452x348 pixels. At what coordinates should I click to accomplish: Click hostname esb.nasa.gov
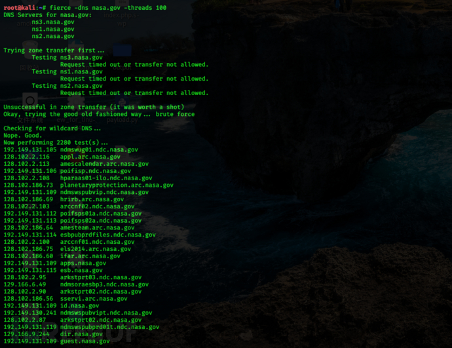point(81,270)
